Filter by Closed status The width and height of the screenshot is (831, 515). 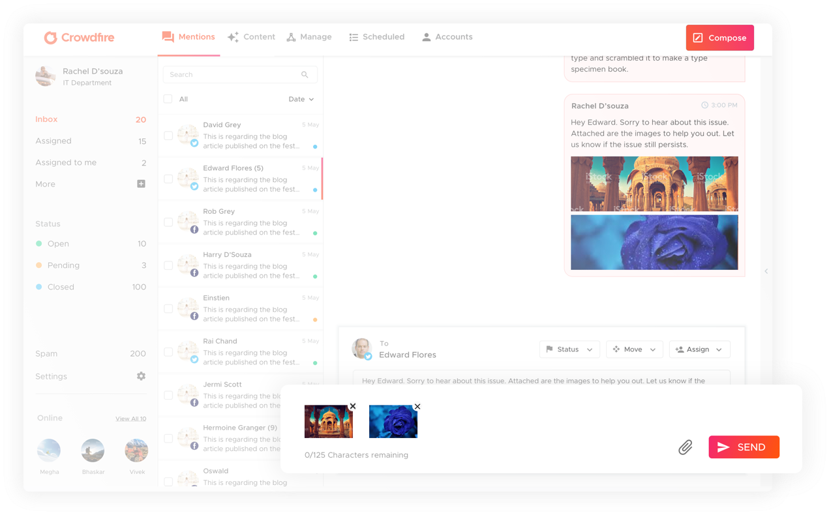point(91,287)
